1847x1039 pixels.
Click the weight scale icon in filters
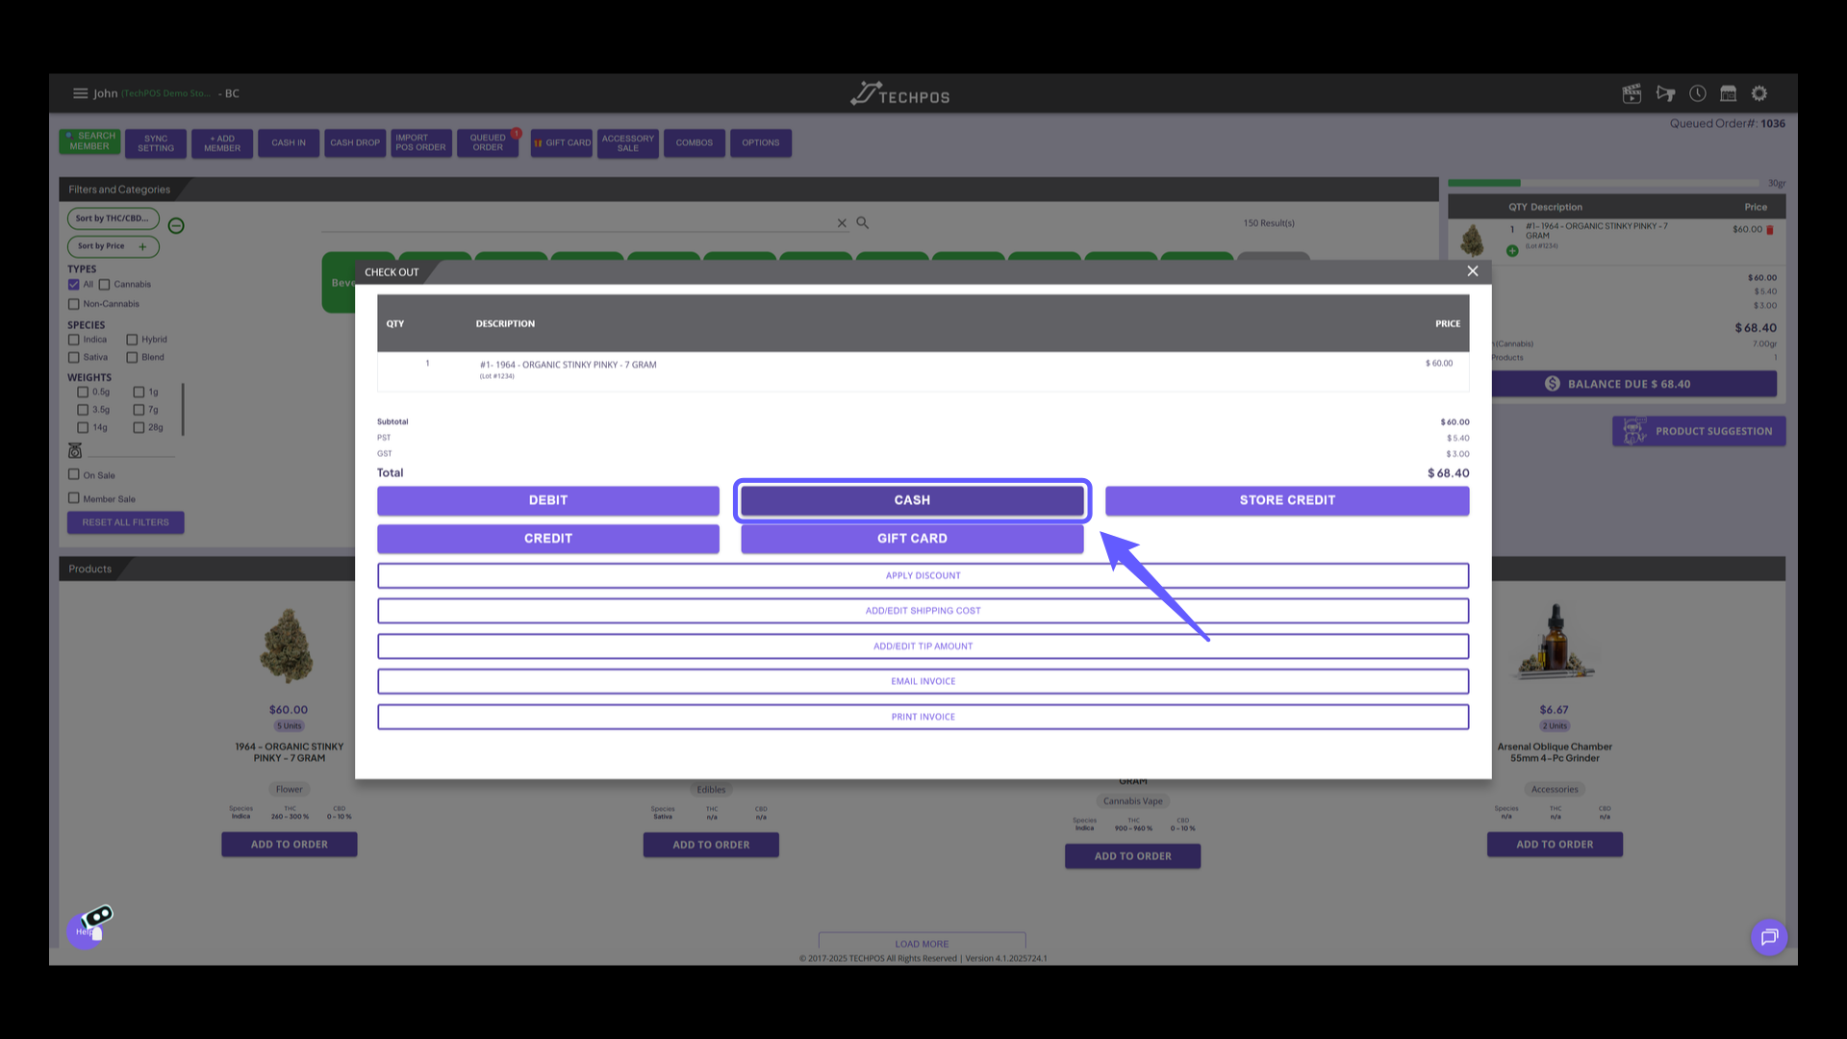(75, 450)
